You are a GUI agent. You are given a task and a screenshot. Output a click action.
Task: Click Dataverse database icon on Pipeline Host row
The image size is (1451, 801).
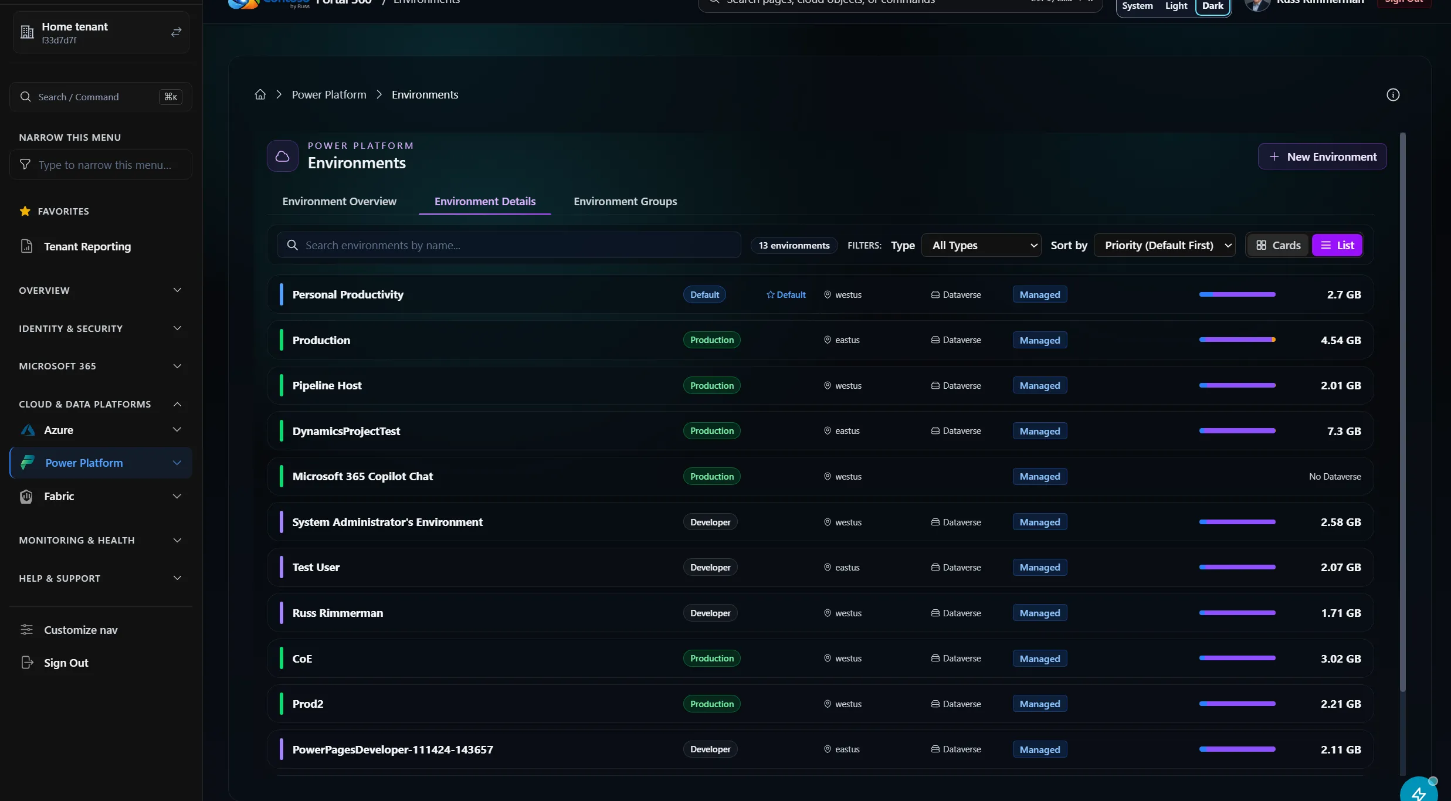(x=935, y=386)
